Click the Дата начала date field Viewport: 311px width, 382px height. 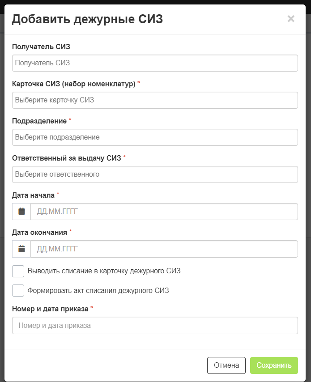pyautogui.click(x=164, y=212)
